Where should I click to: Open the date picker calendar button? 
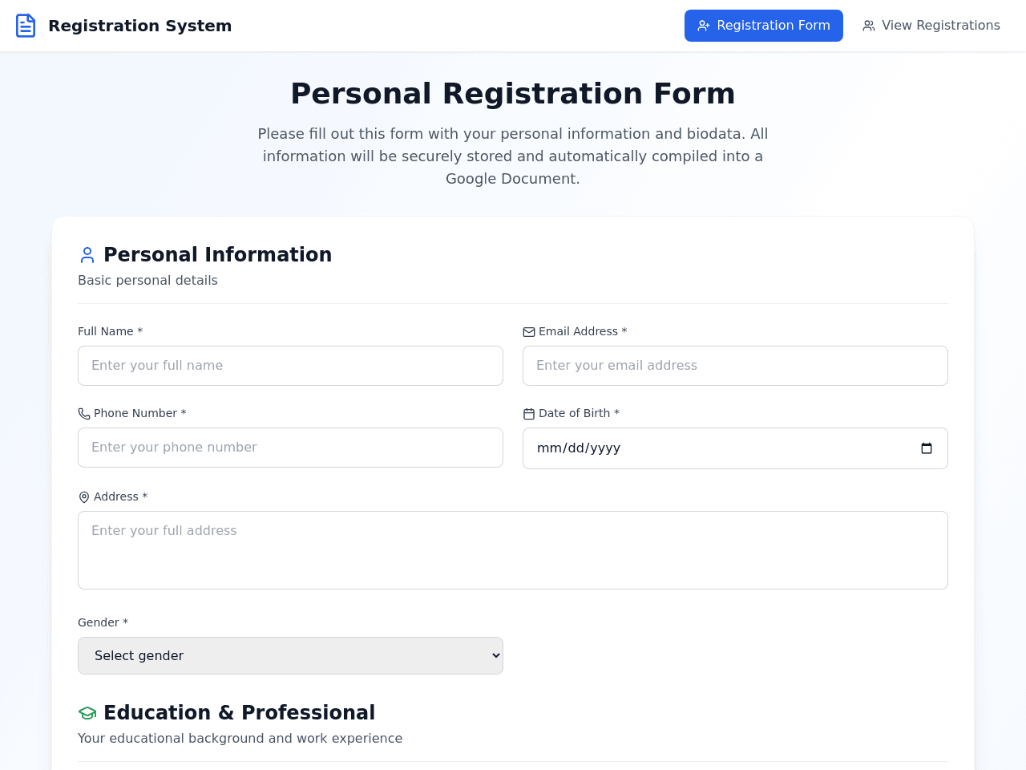(x=927, y=448)
